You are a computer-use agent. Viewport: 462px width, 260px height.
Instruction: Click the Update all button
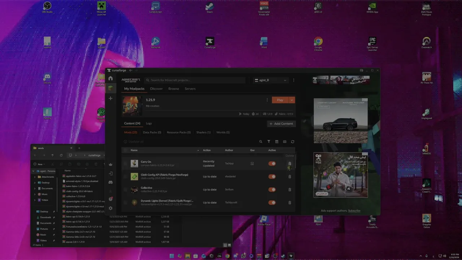click(134, 142)
